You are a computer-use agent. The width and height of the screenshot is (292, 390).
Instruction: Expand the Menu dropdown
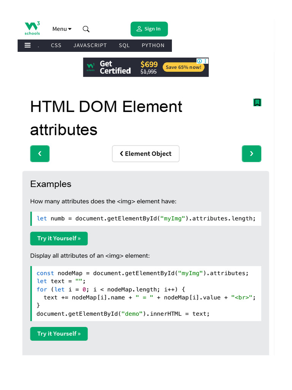(x=62, y=29)
